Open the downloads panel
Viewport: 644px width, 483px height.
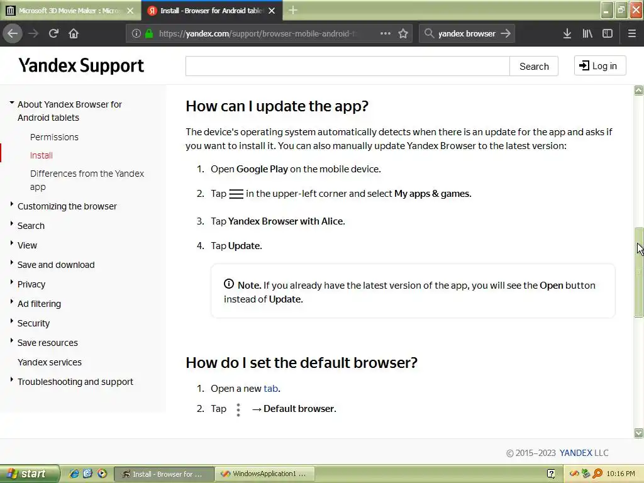click(x=567, y=33)
